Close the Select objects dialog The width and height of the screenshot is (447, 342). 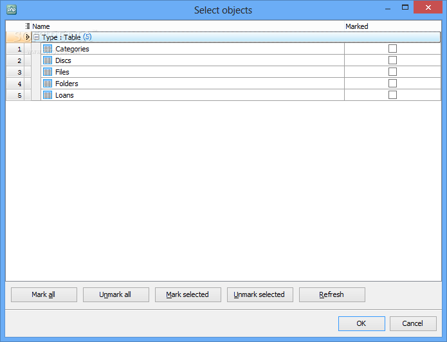(x=428, y=7)
